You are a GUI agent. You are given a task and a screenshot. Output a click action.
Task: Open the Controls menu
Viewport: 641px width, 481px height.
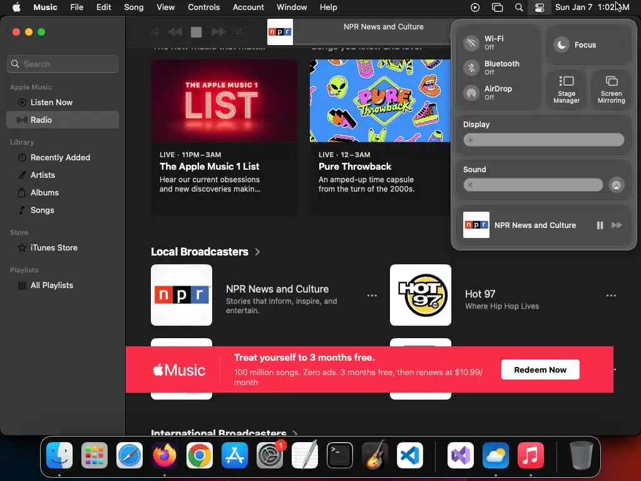[x=203, y=8]
